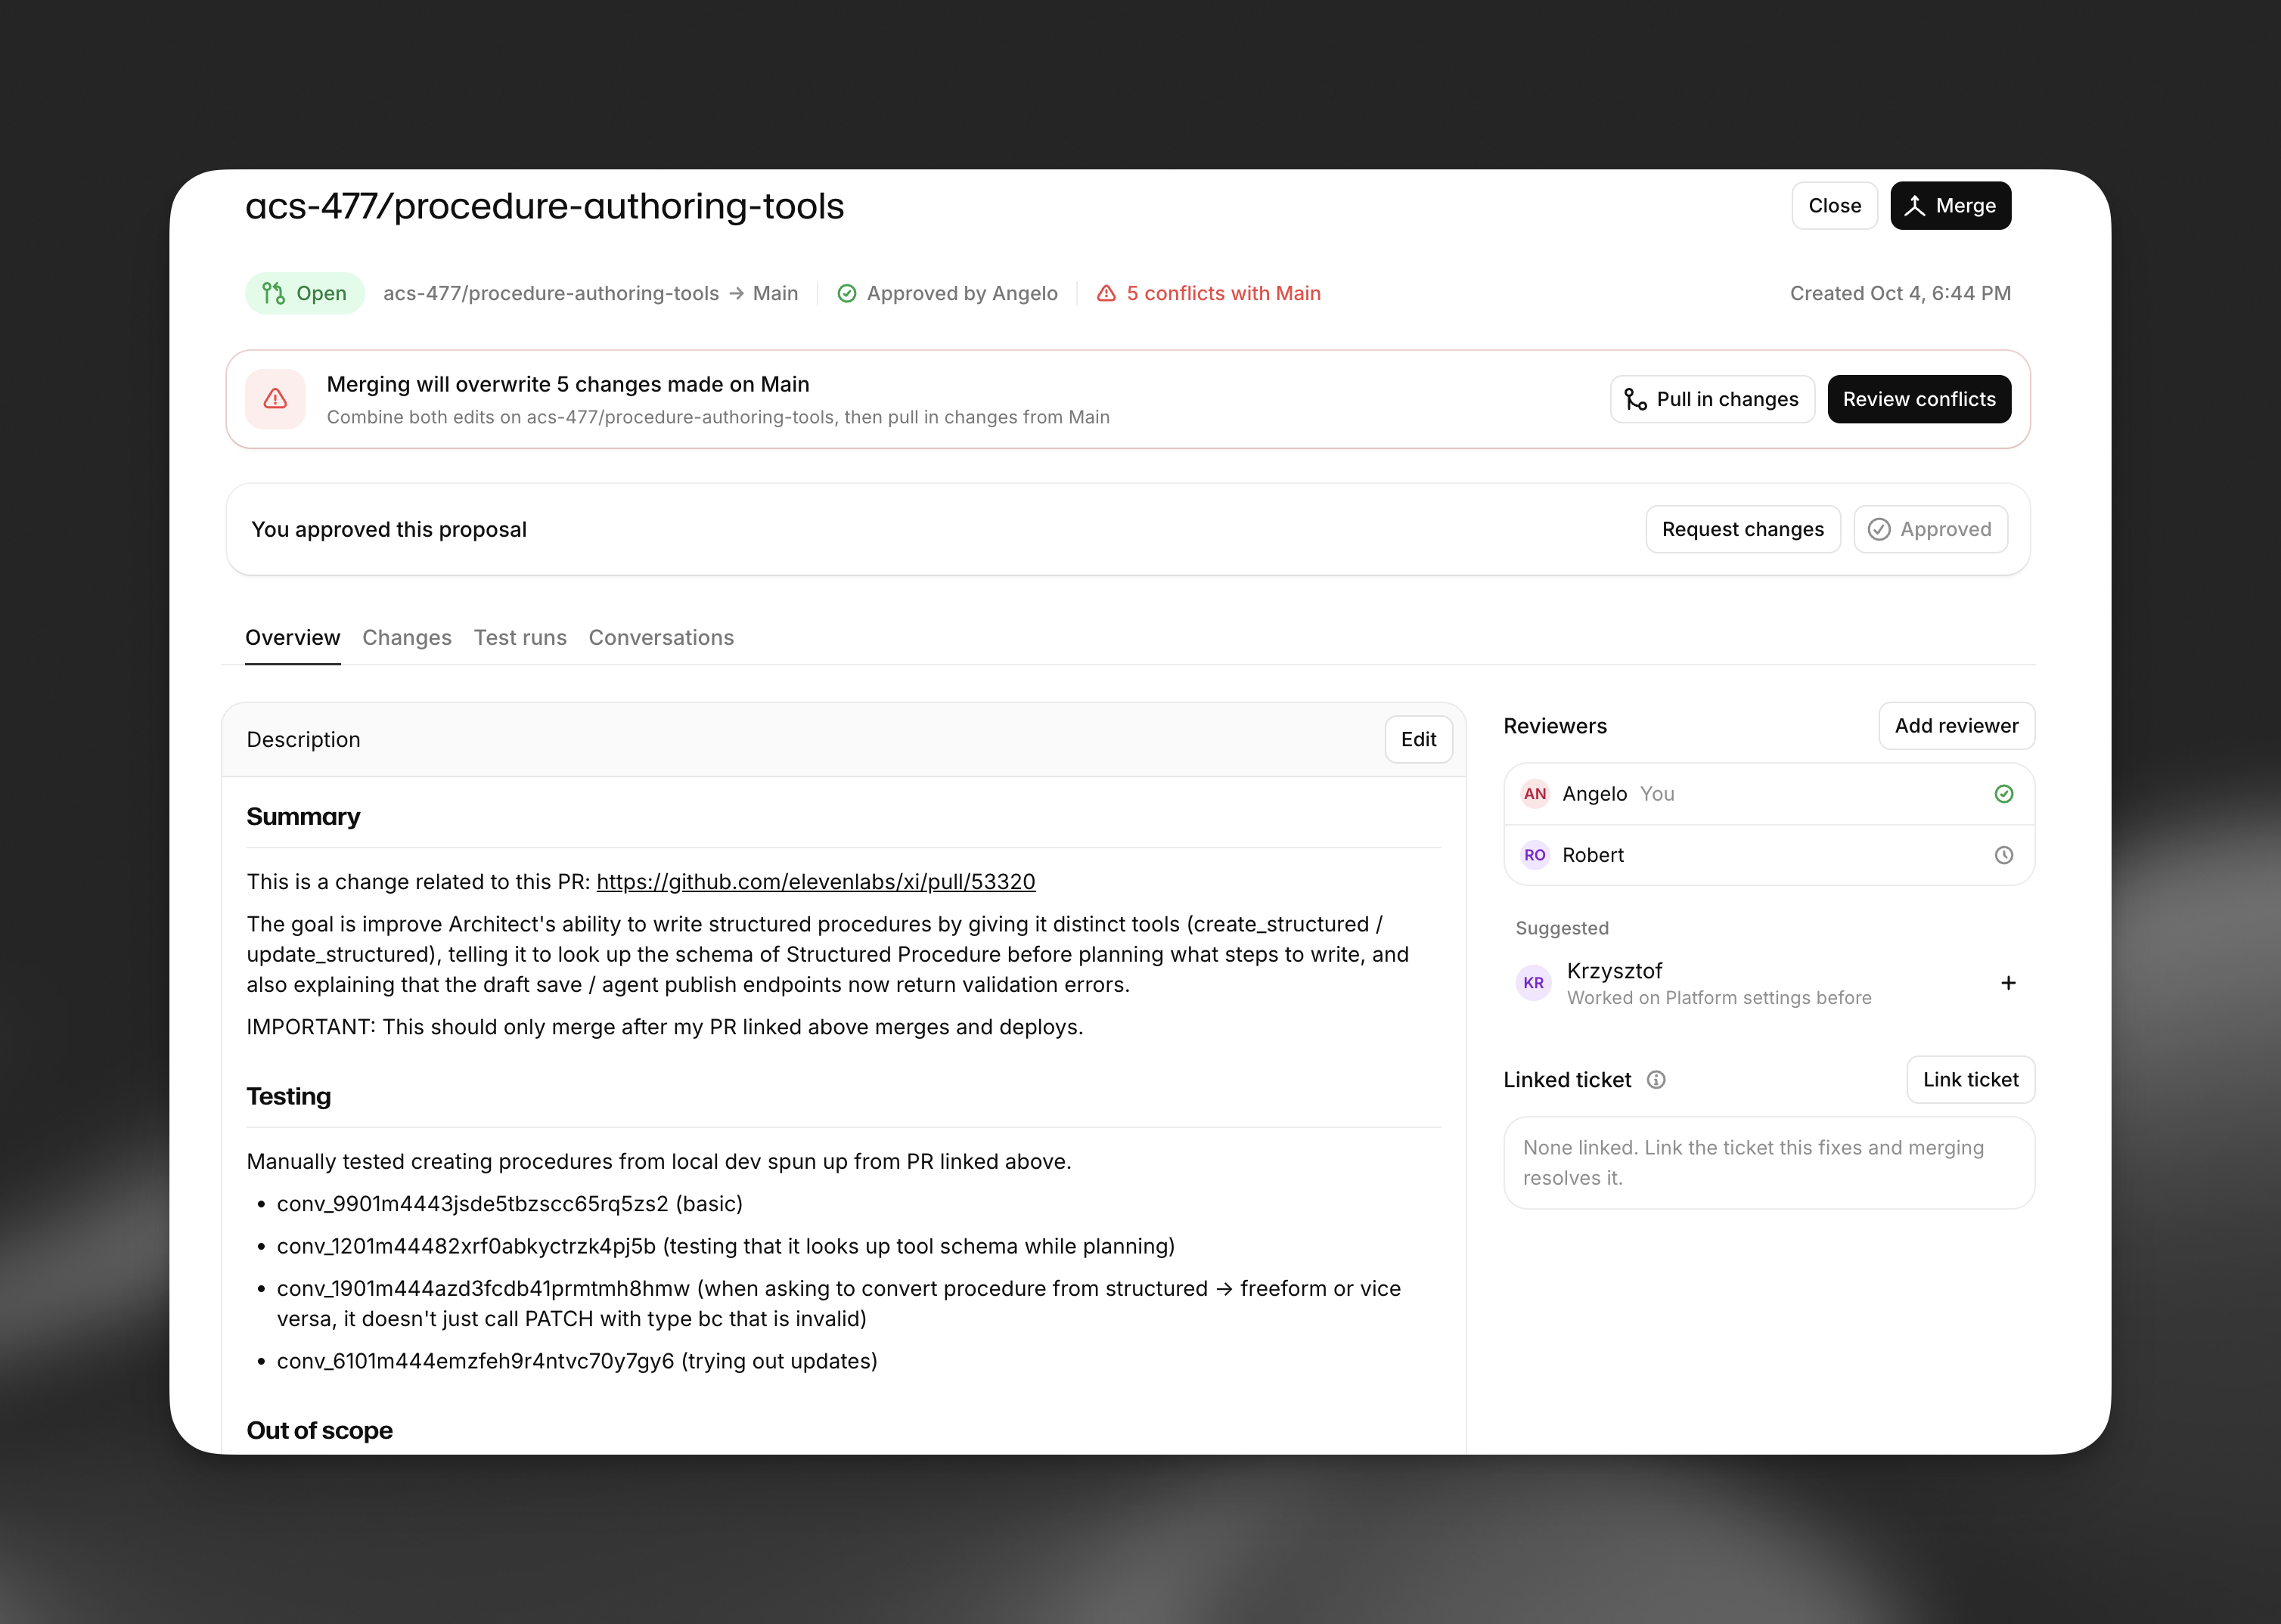This screenshot has height=1624, width=2281.
Task: Click the Linked ticket info icon
Action: pos(1656,1080)
